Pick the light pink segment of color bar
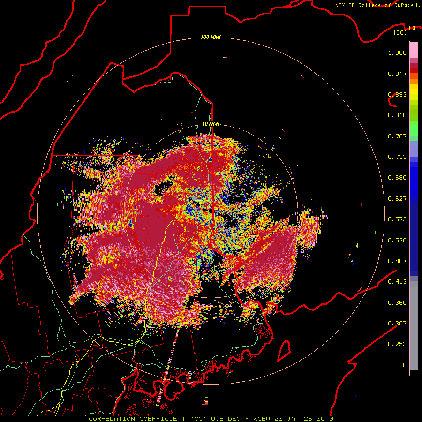Image resolution: width=422 pixels, height=422 pixels. tap(414, 50)
